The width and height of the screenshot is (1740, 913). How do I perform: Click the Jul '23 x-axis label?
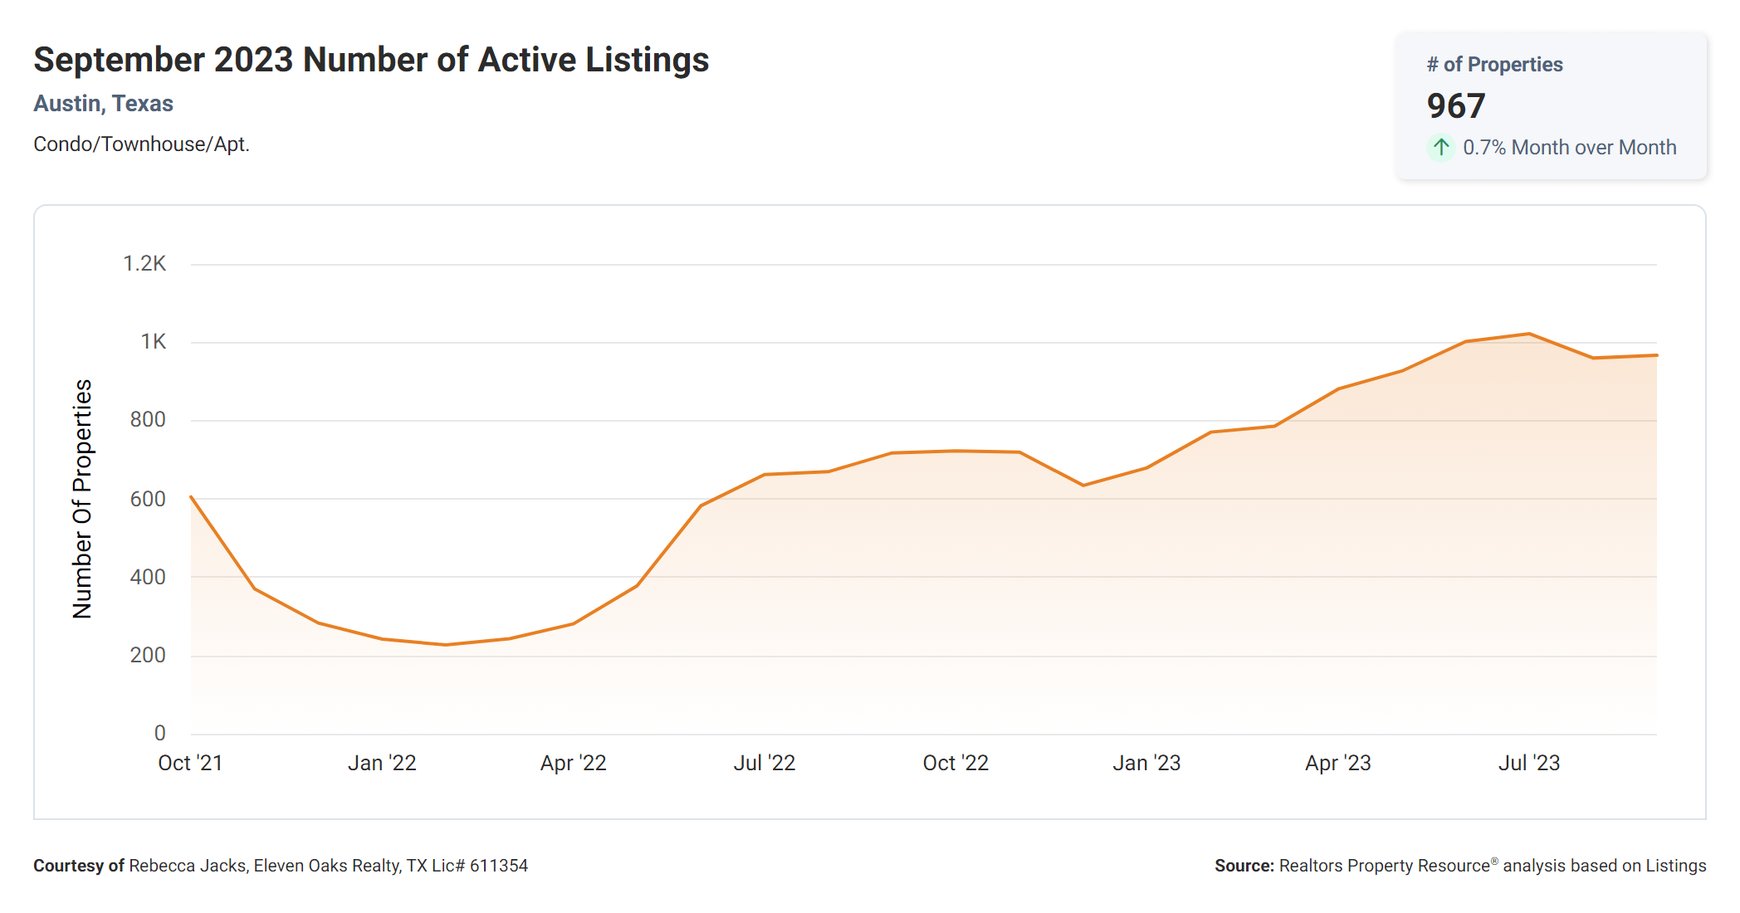pos(1529,763)
